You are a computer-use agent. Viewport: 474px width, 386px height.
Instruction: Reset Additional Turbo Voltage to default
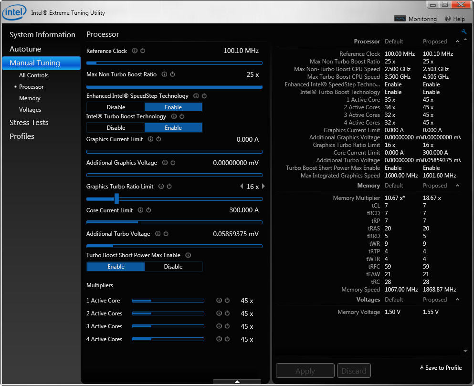[x=166, y=234]
